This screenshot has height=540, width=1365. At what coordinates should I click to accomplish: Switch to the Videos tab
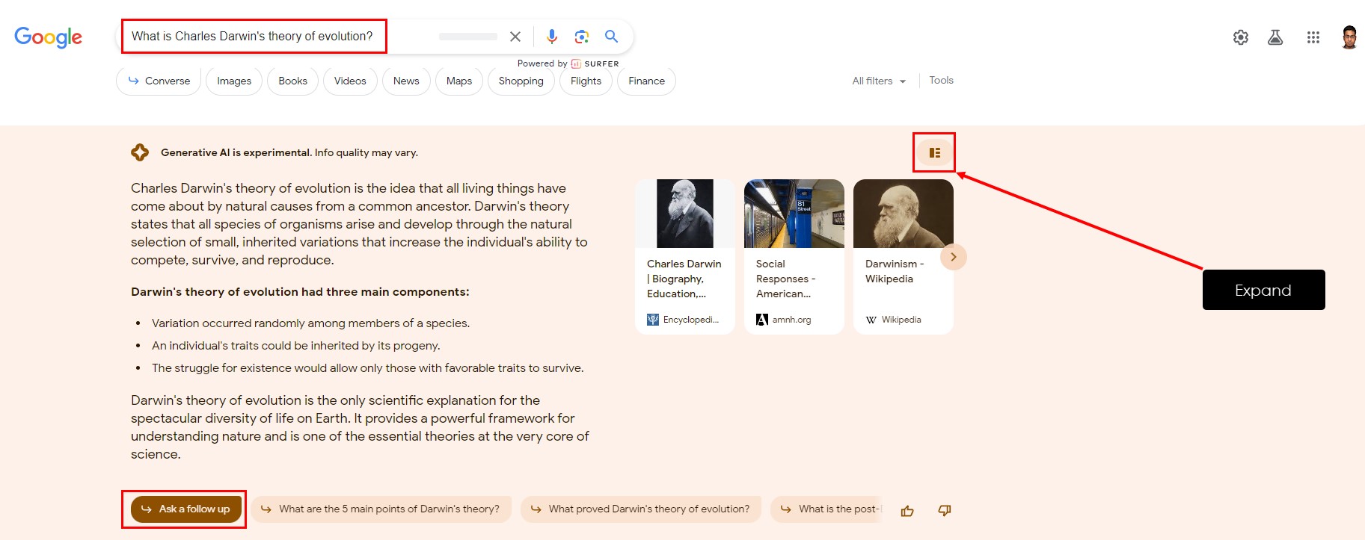(x=350, y=81)
